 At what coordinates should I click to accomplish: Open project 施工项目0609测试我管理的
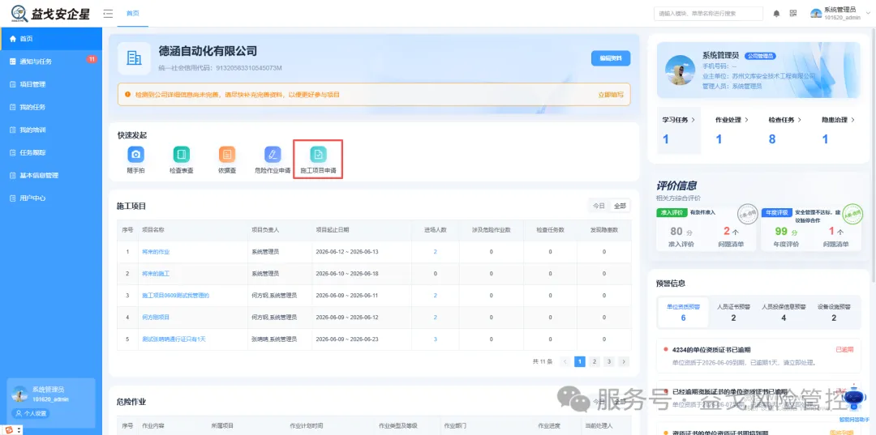(x=175, y=296)
